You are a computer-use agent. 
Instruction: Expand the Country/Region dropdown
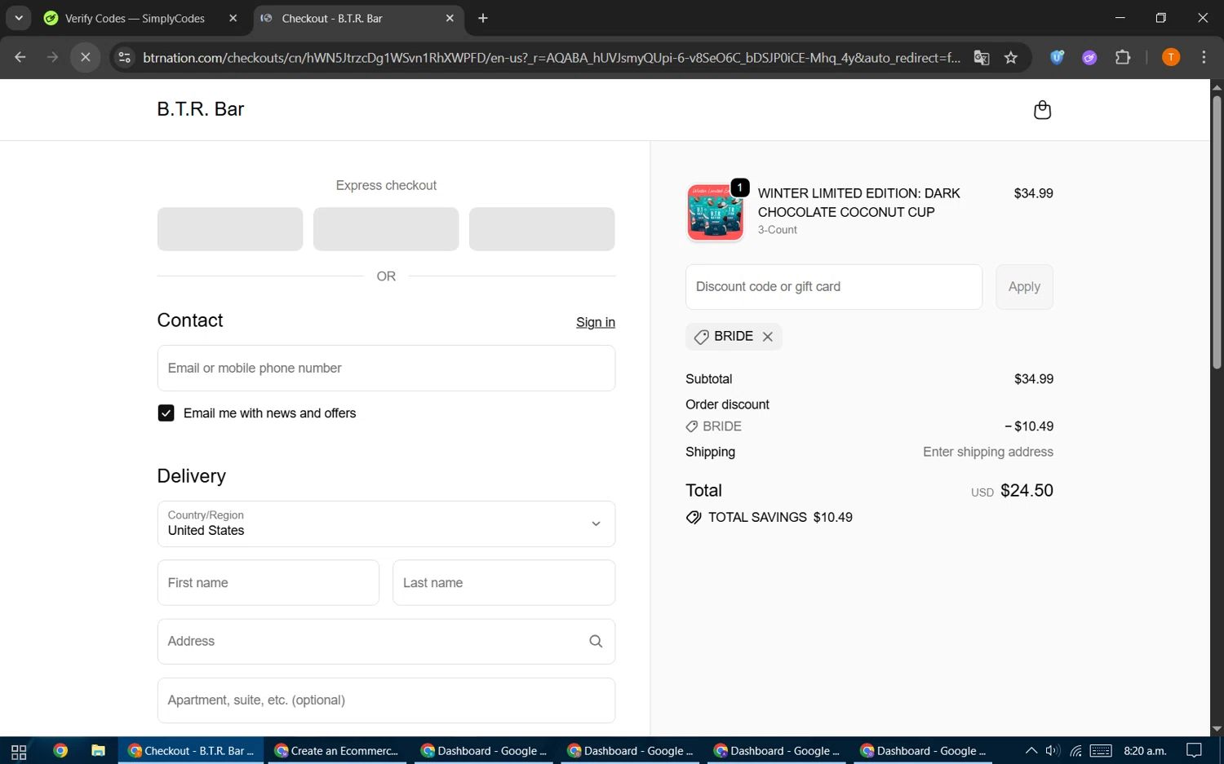[x=386, y=524]
